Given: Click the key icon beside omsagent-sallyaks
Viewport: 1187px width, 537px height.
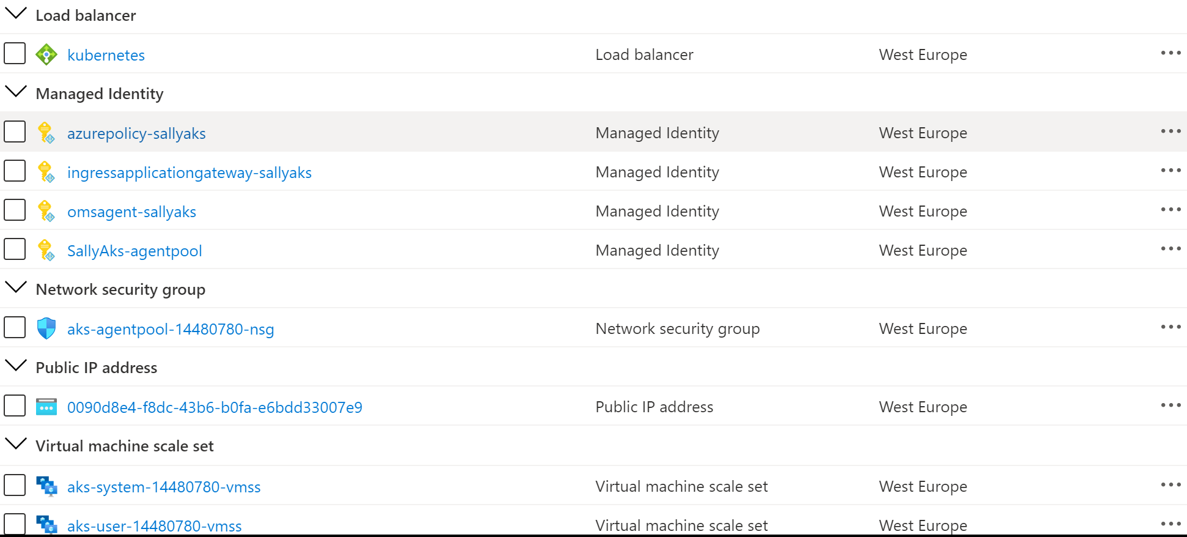Looking at the screenshot, I should pos(46,211).
